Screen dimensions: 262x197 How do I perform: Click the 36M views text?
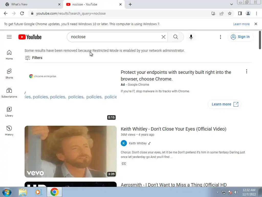[128, 135]
